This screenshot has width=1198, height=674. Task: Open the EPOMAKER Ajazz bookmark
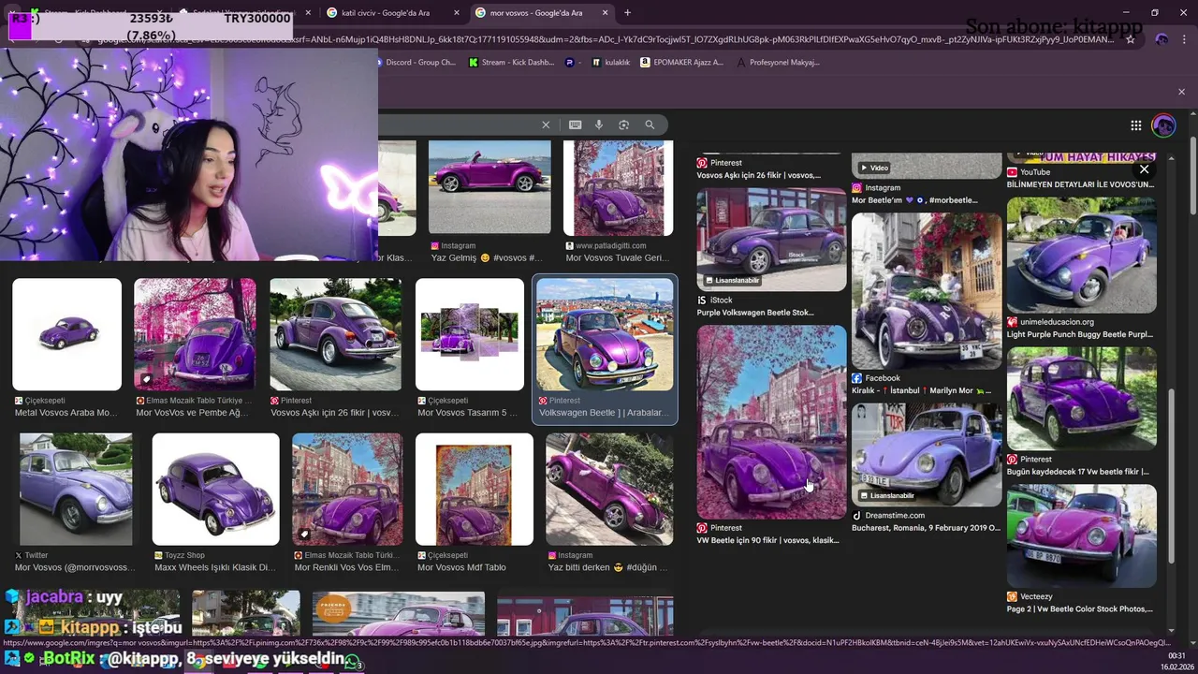681,63
